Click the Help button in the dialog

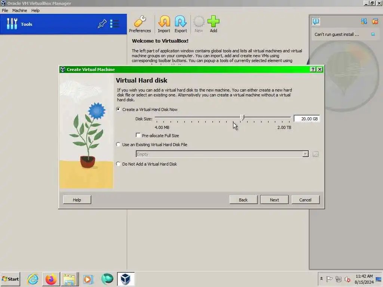(77, 200)
